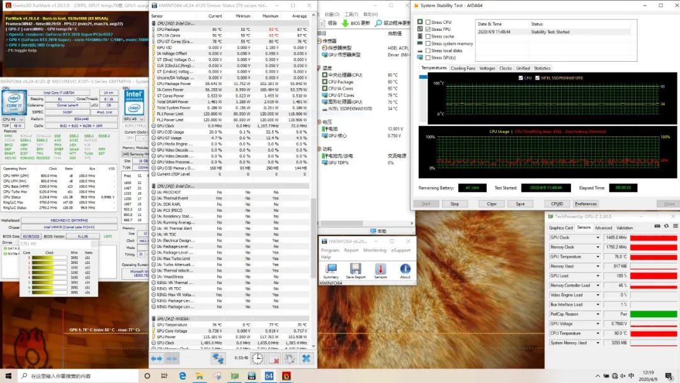Click the clock icon in HWiNFO sensor toolbar
The image size is (680, 383).
click(258, 358)
